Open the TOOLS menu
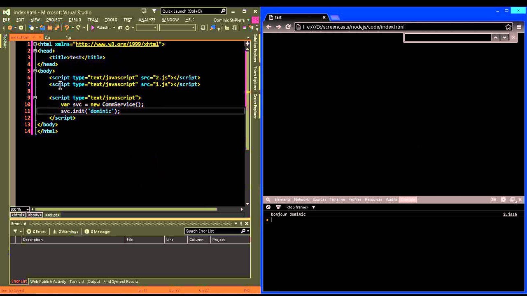The image size is (527, 296). [x=111, y=20]
